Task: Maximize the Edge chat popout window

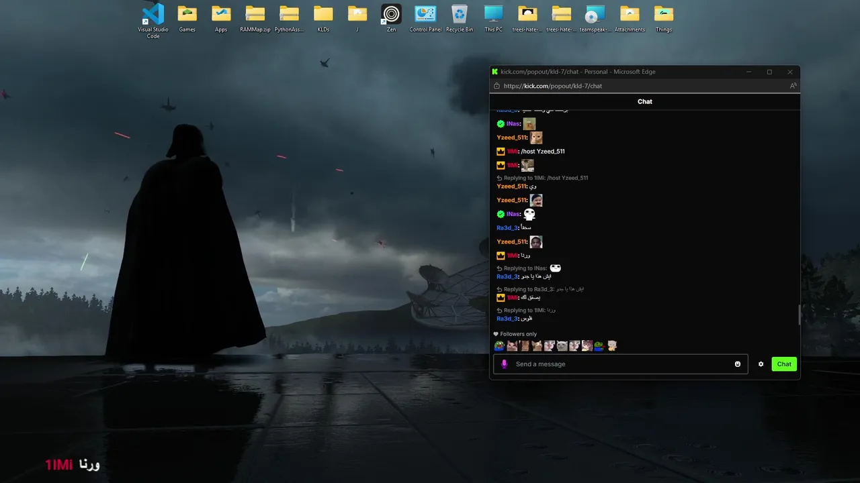Action: [769, 72]
